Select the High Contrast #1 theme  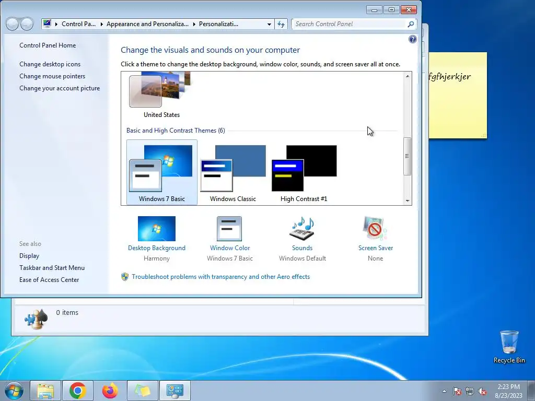click(304, 172)
